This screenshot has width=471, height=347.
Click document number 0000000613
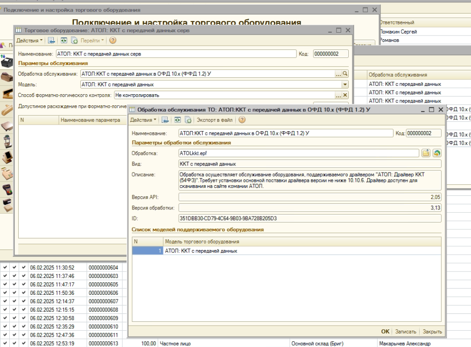103,343
